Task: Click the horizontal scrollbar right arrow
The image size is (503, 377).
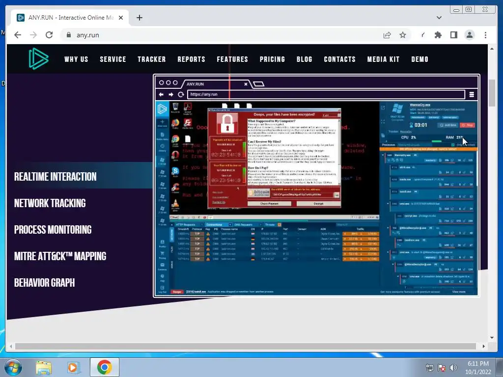Action: pyautogui.click(x=484, y=346)
